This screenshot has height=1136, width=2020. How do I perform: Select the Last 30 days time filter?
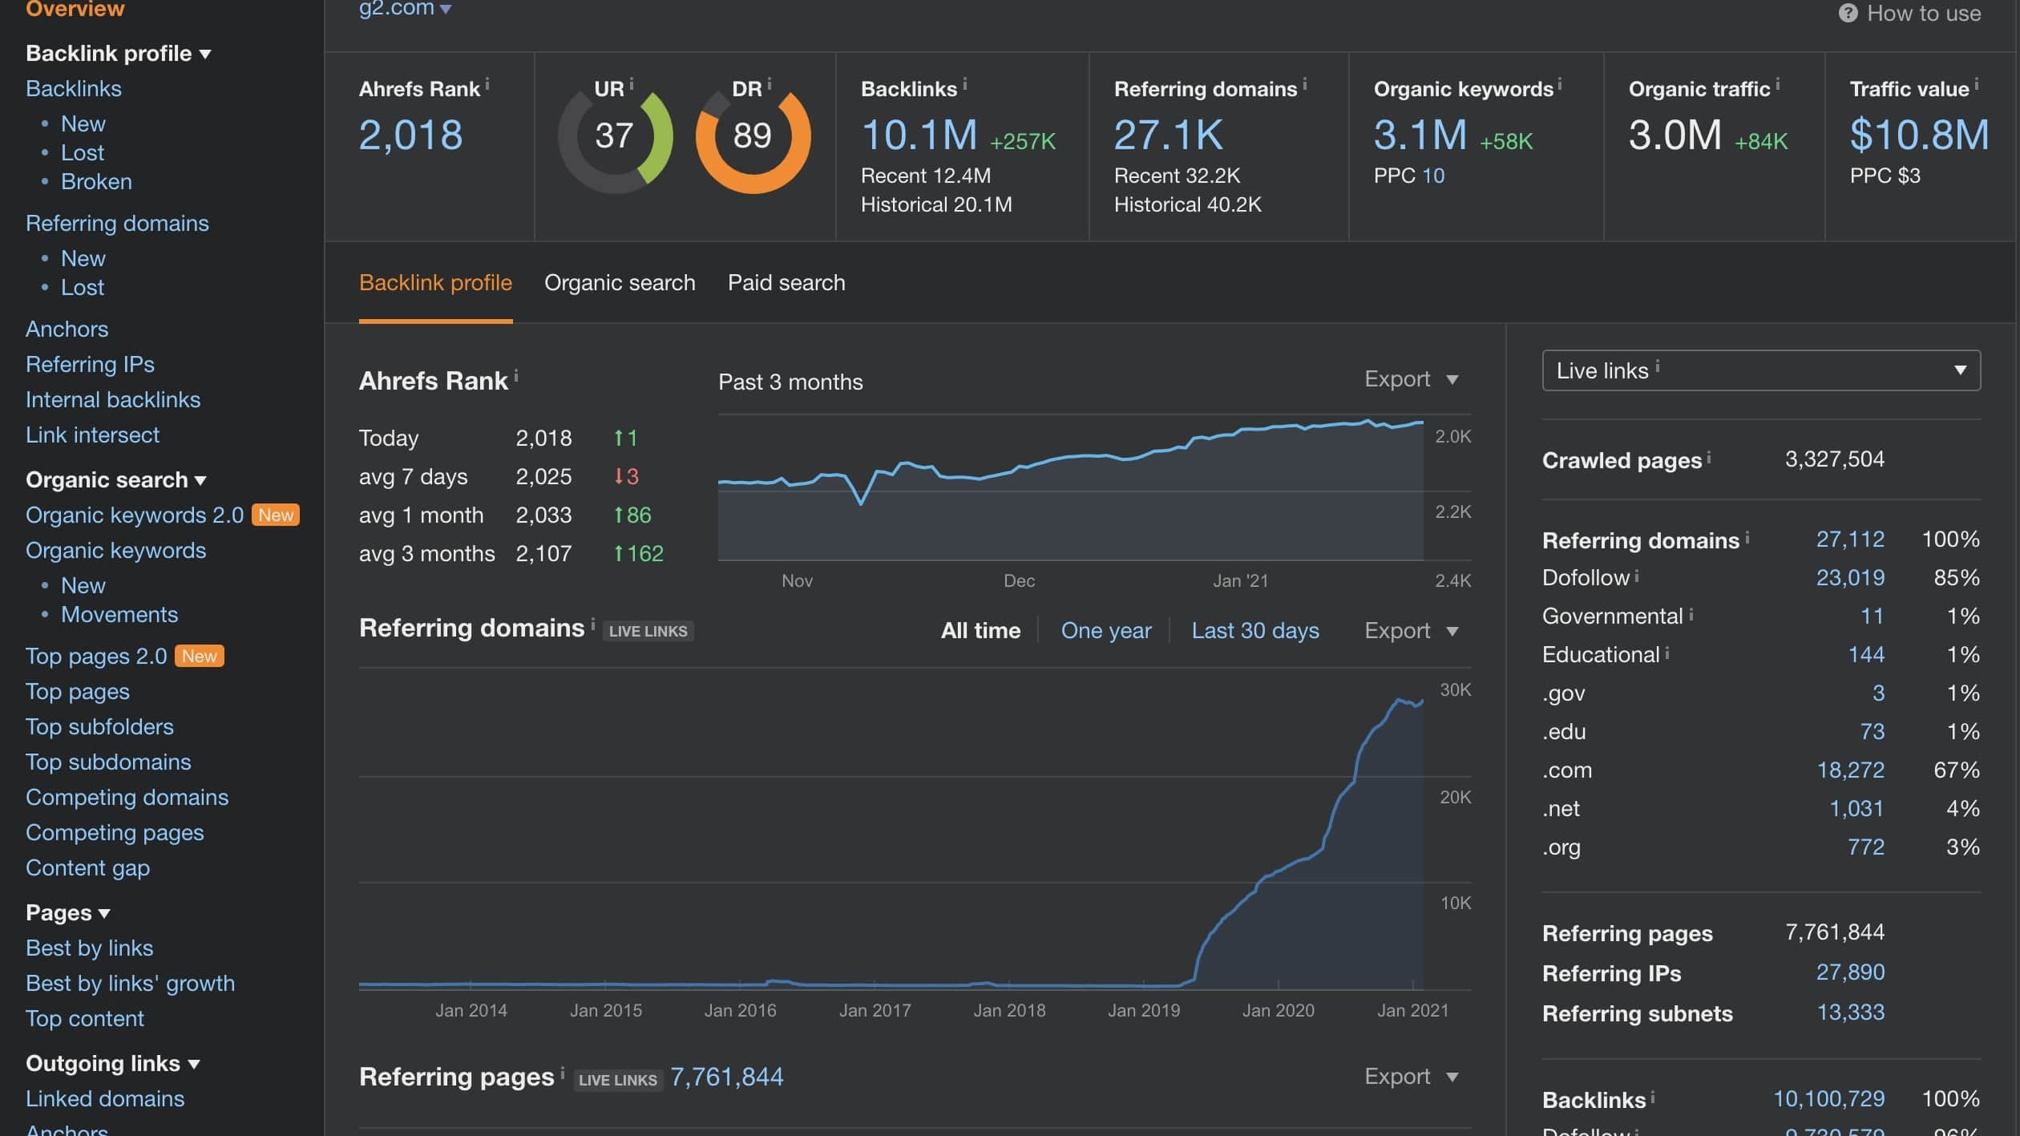pos(1254,629)
